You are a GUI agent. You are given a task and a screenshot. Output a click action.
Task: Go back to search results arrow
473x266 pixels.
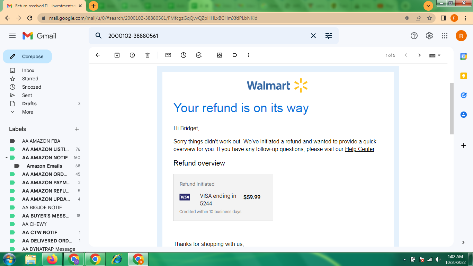click(x=98, y=55)
